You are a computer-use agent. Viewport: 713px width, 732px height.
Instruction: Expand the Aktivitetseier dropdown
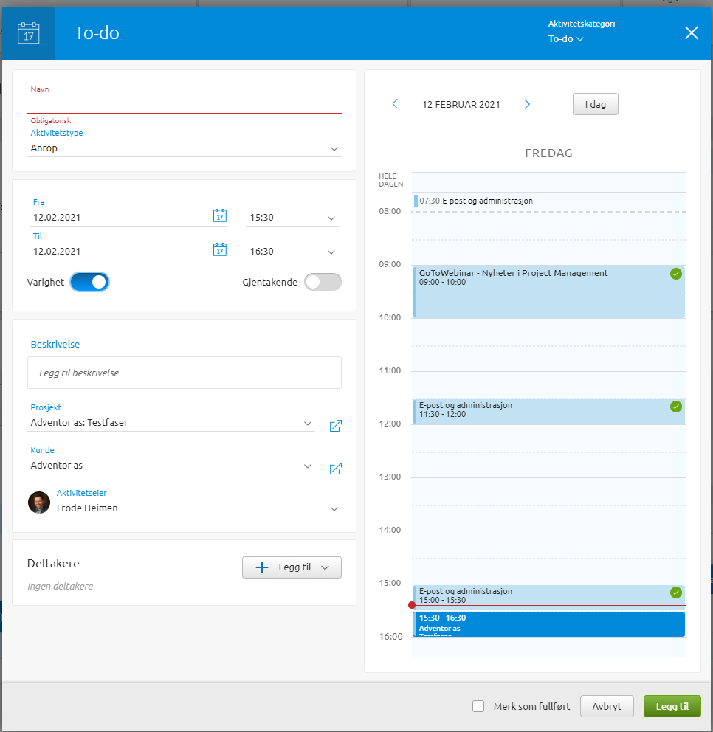pos(334,508)
